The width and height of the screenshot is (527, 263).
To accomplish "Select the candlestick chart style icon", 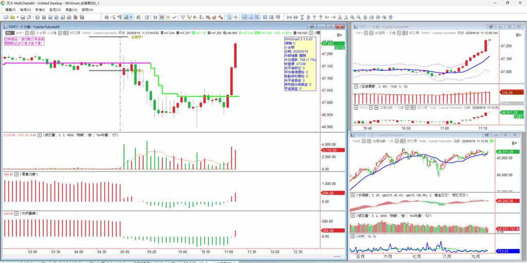I will tap(162, 17).
